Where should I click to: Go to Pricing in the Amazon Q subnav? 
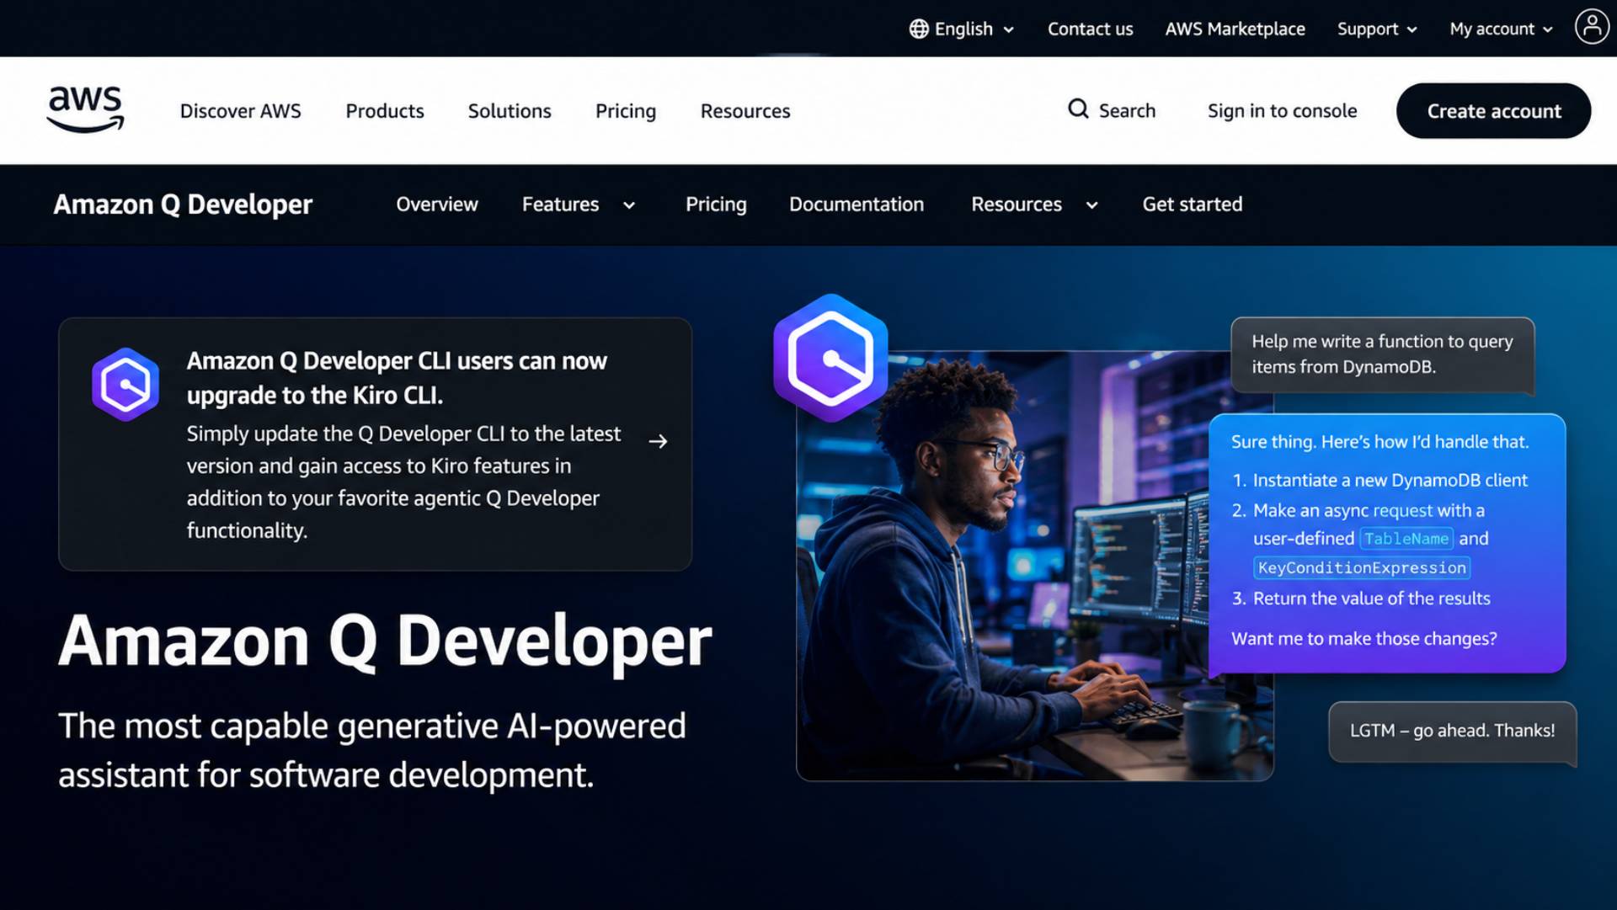pyautogui.click(x=716, y=205)
